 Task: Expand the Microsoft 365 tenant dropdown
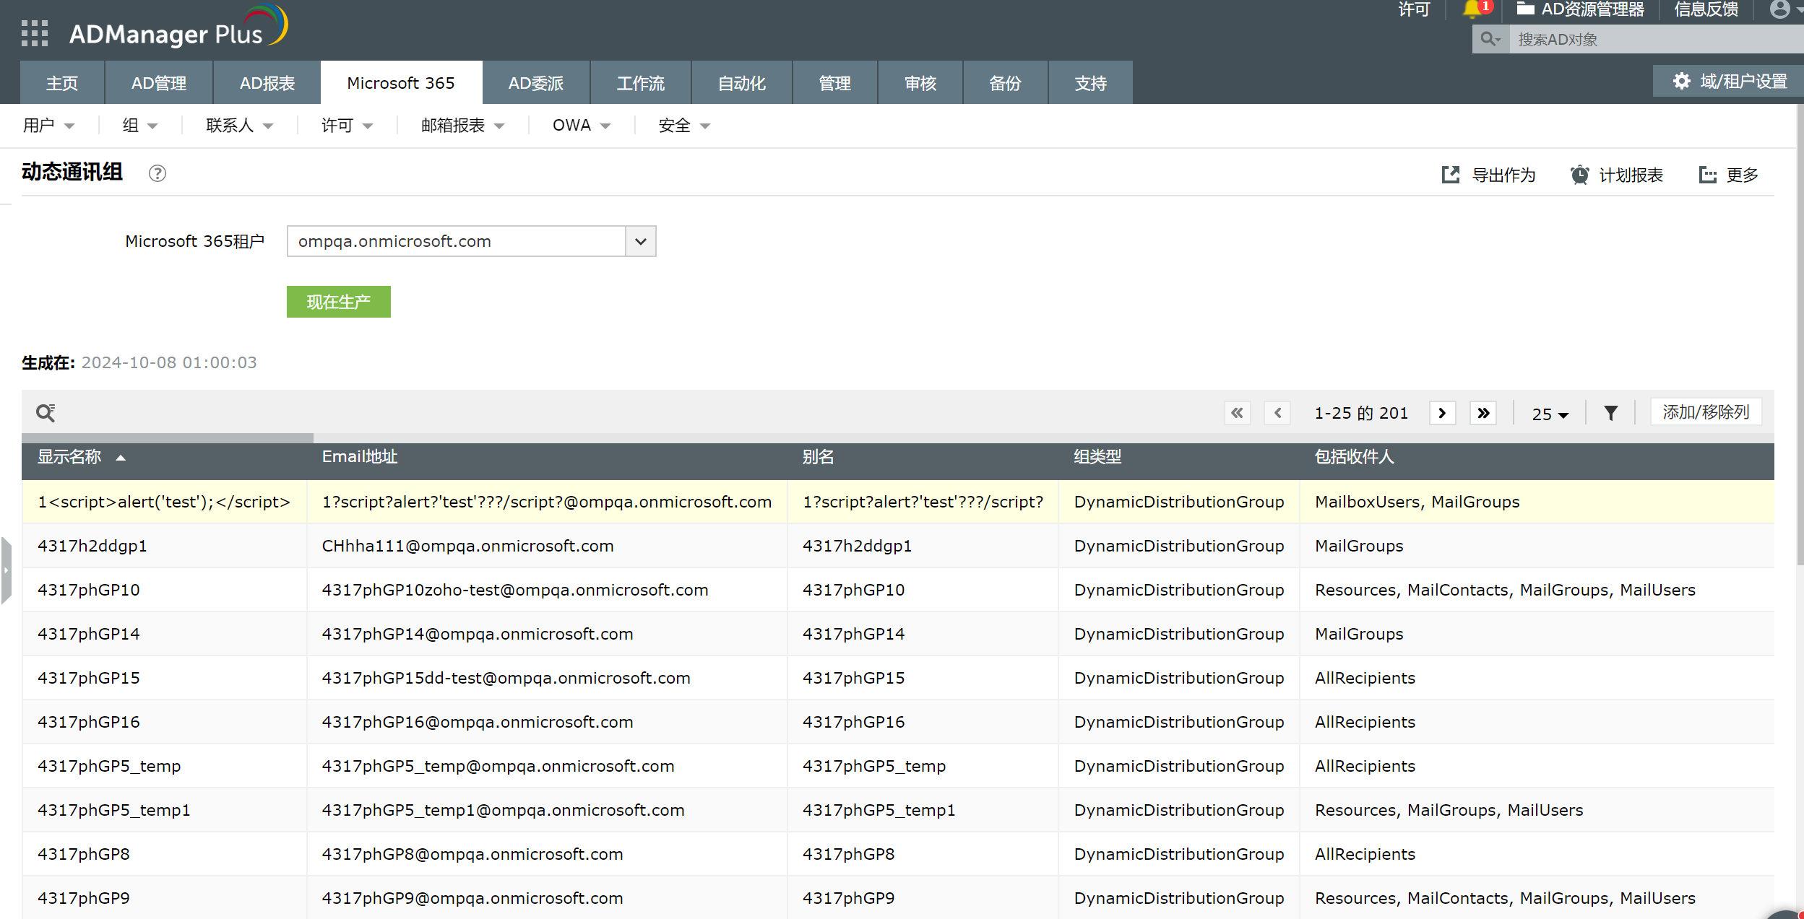(x=640, y=241)
